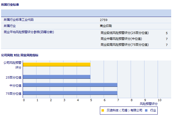The width and height of the screenshot is (179, 117).
Task: Click the 风险预警评分 x-axis title
Action: click(x=148, y=104)
